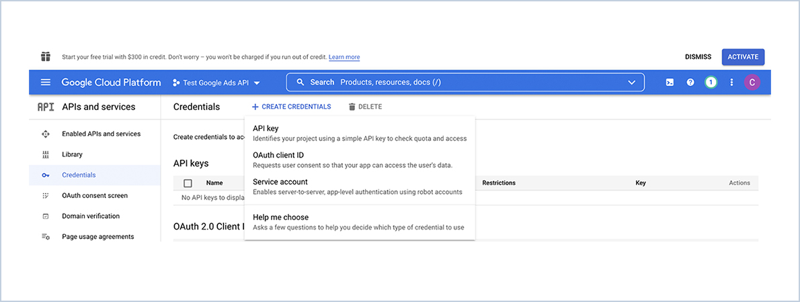This screenshot has height=302, width=800.
Task: Open the hamburger navigation menu
Action: click(x=46, y=83)
